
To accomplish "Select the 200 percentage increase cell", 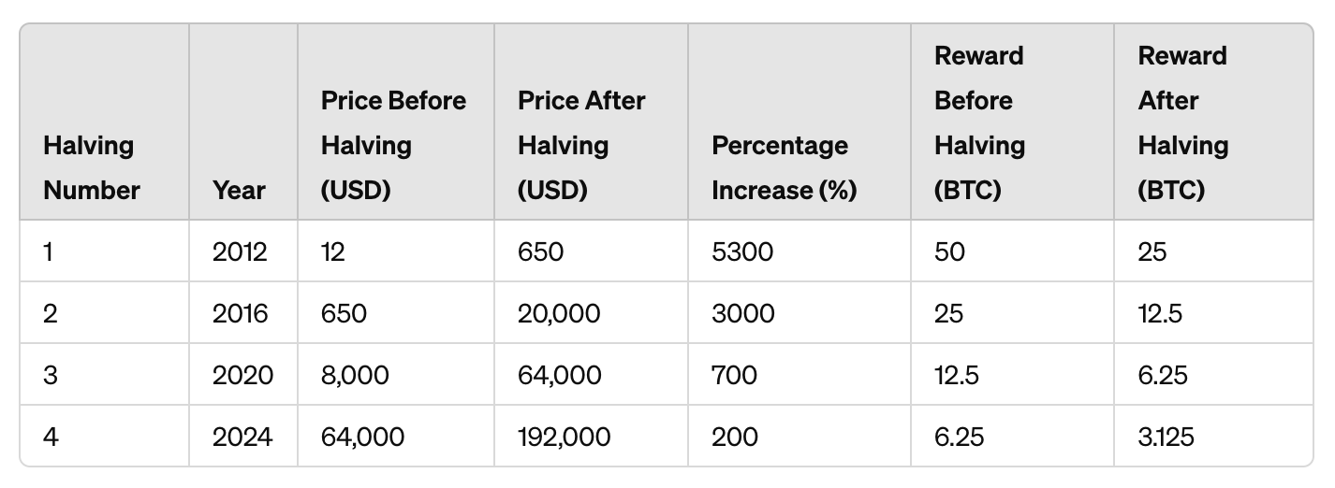I will point(735,437).
